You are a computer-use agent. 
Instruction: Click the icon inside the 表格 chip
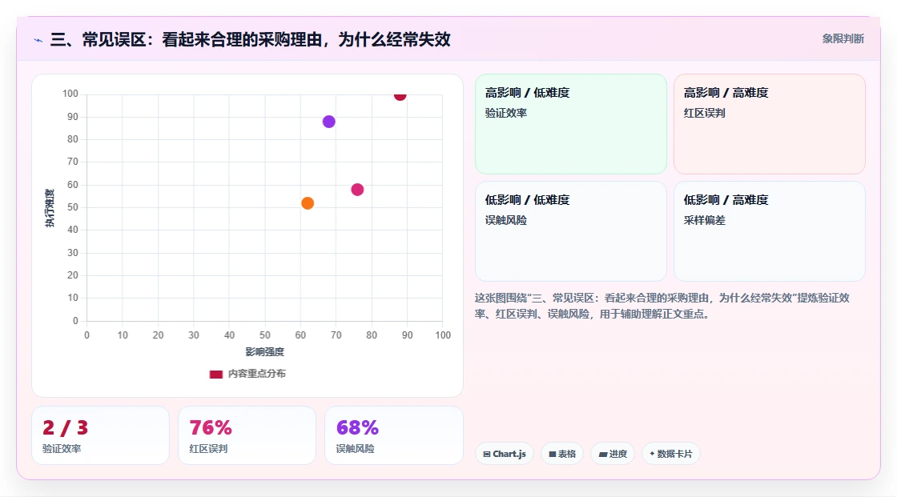[x=552, y=454]
